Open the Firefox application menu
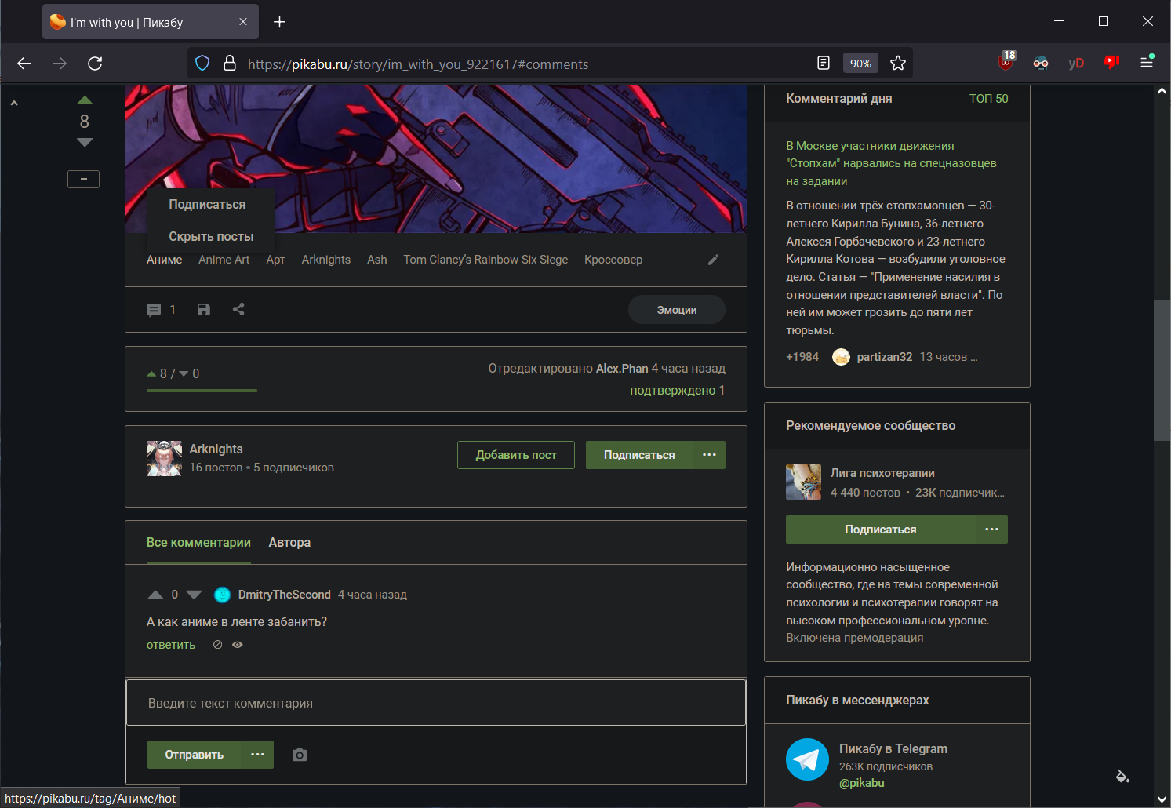Screen dimensions: 1171x808 [1147, 63]
